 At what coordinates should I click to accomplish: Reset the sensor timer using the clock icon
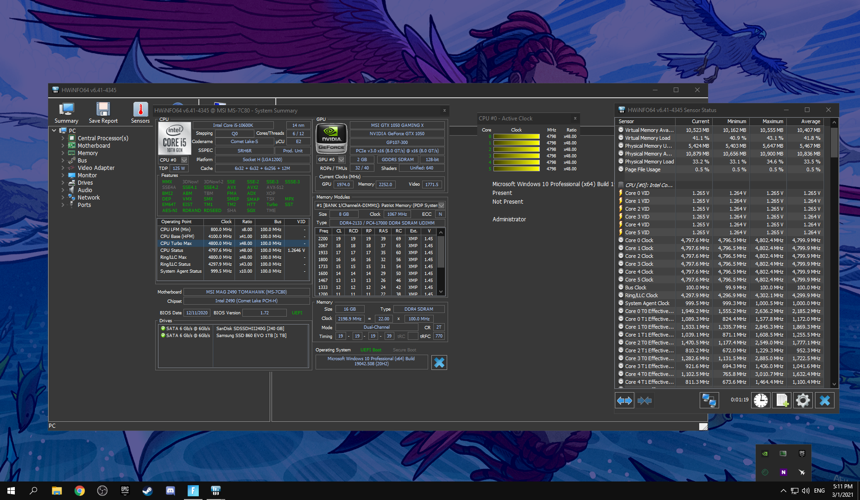coord(760,400)
